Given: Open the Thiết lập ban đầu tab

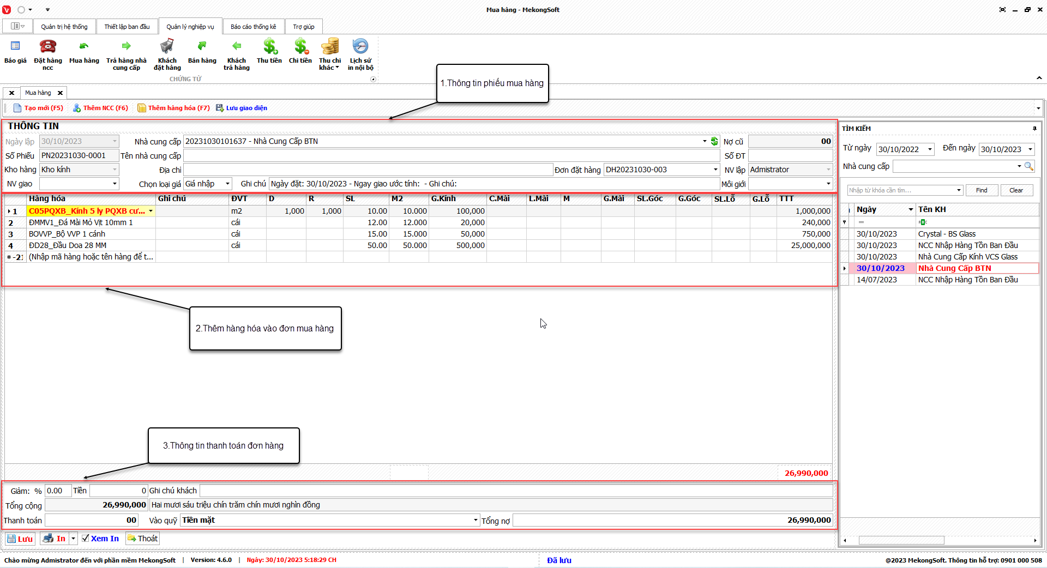Looking at the screenshot, I should (x=127, y=27).
